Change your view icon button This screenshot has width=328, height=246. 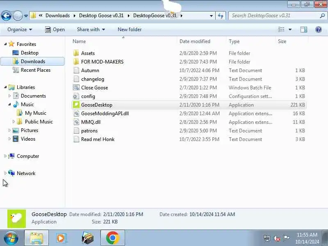(x=281, y=30)
